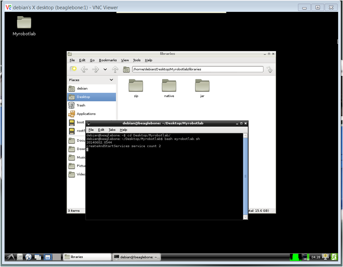Open the terminal Help menu
Screen dimensions: 343x267
coord(123,130)
